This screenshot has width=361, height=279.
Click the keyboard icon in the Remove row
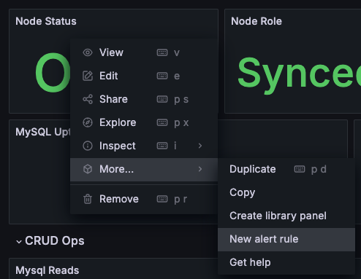(x=162, y=199)
